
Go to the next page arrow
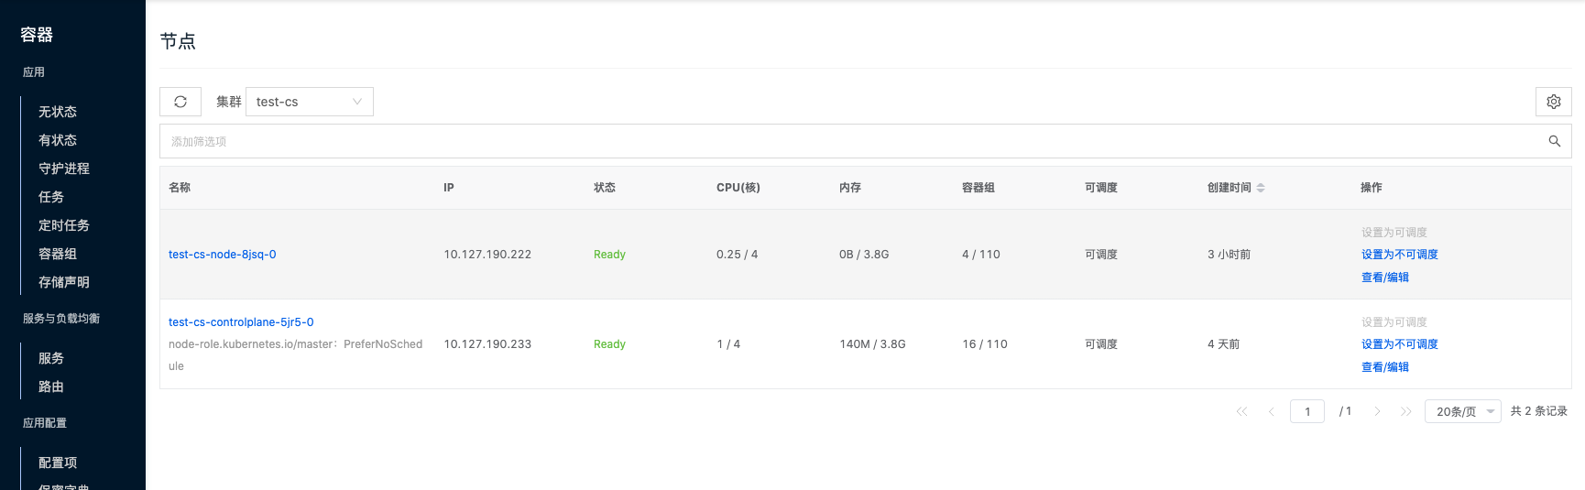(1376, 411)
